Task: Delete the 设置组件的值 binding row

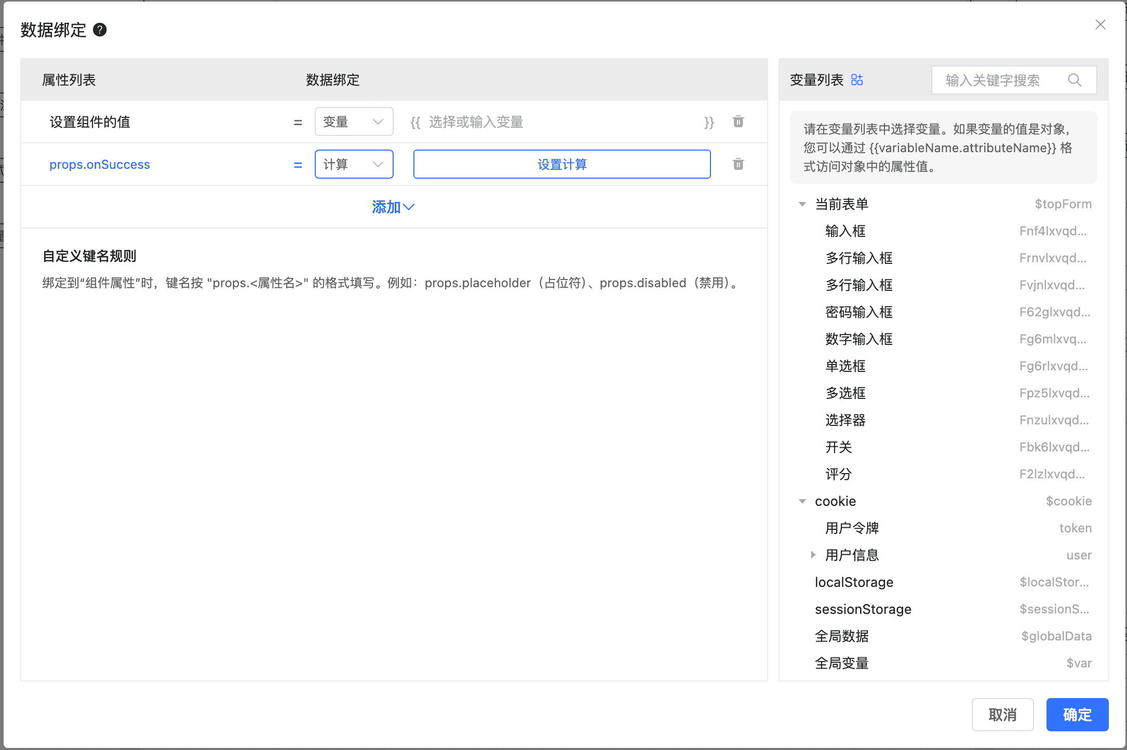Action: pyautogui.click(x=738, y=122)
